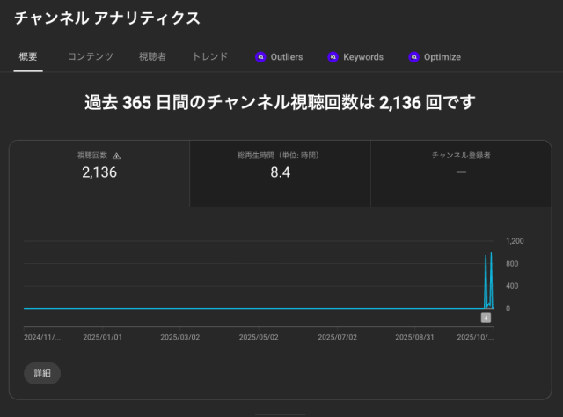Select the チャンネル登録者 metric card
Image resolution: width=563 pixels, height=417 pixels.
(461, 172)
